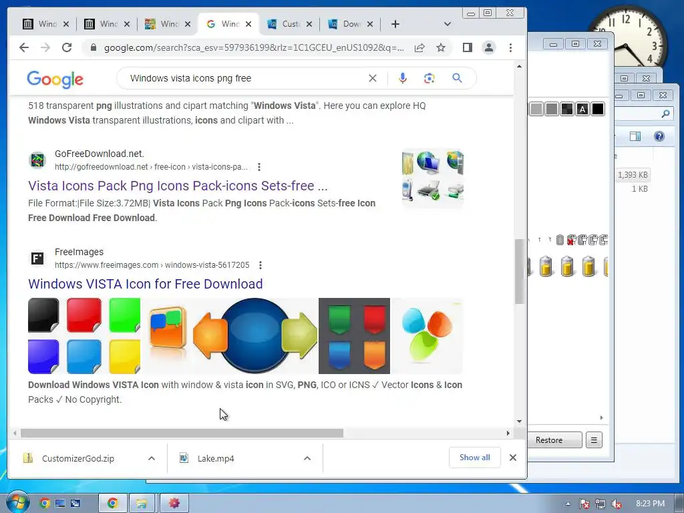The image size is (684, 513).
Task: Open more options for GoFreeDownload result
Action: click(x=259, y=166)
